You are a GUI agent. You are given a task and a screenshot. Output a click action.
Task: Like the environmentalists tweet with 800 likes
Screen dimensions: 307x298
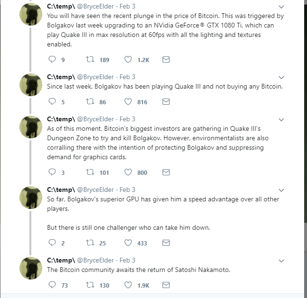pyautogui.click(x=128, y=172)
